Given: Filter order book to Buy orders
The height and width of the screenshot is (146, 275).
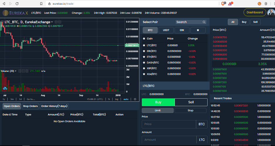Looking at the screenshot, I should pos(244,22).
